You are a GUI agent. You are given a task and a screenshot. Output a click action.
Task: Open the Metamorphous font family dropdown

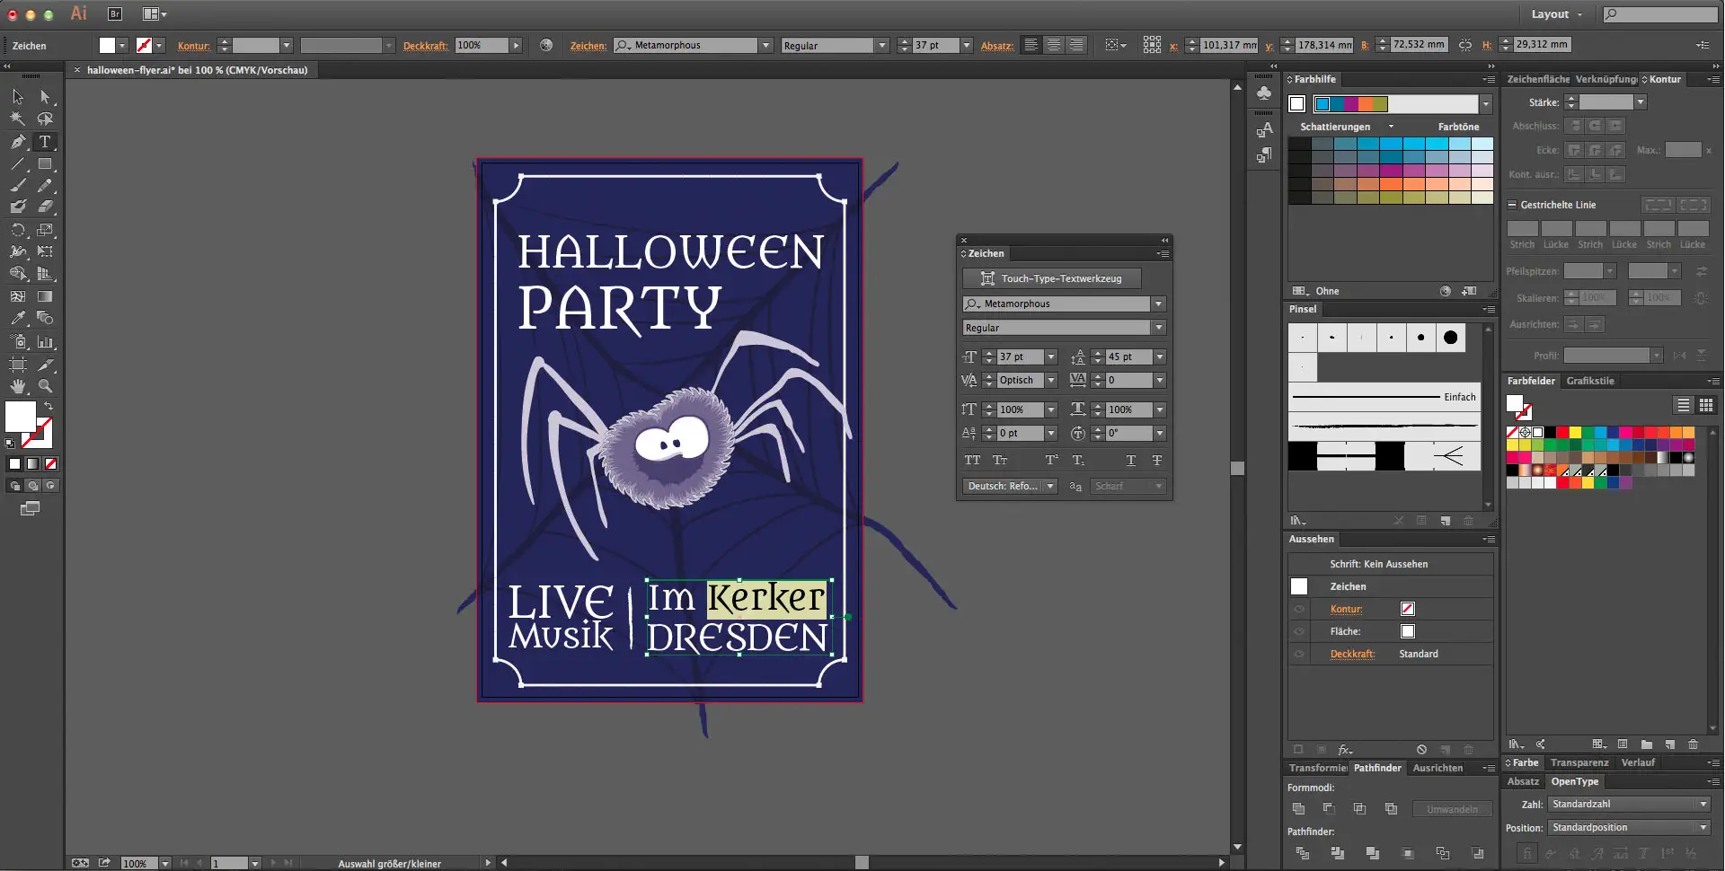click(1160, 304)
